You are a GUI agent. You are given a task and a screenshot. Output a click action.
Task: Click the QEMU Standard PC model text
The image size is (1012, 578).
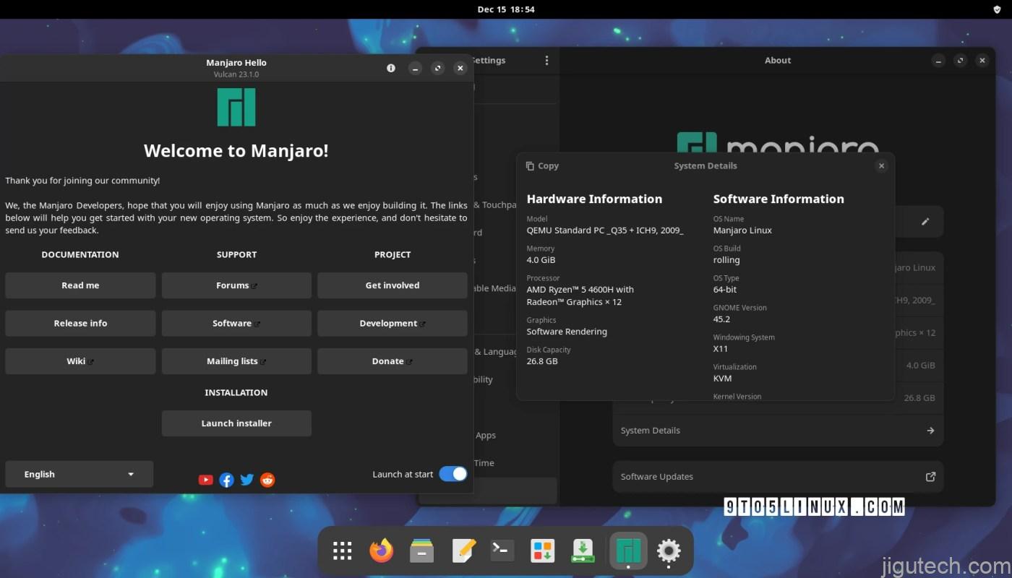coord(605,230)
